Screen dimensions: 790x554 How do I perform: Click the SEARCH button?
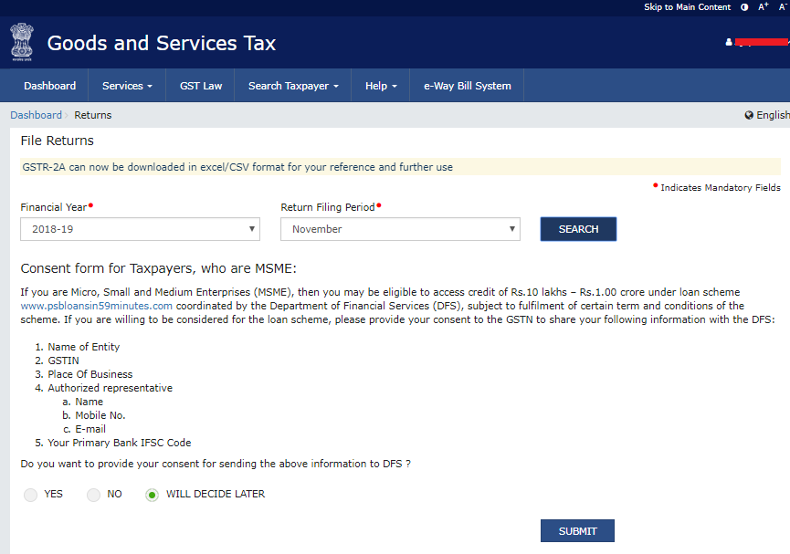pos(578,229)
